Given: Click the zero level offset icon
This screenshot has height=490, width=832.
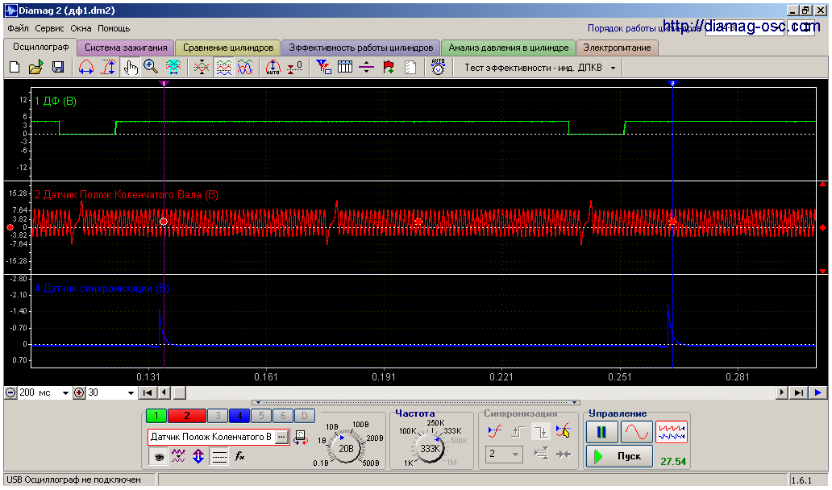Looking at the screenshot, I should 295,68.
